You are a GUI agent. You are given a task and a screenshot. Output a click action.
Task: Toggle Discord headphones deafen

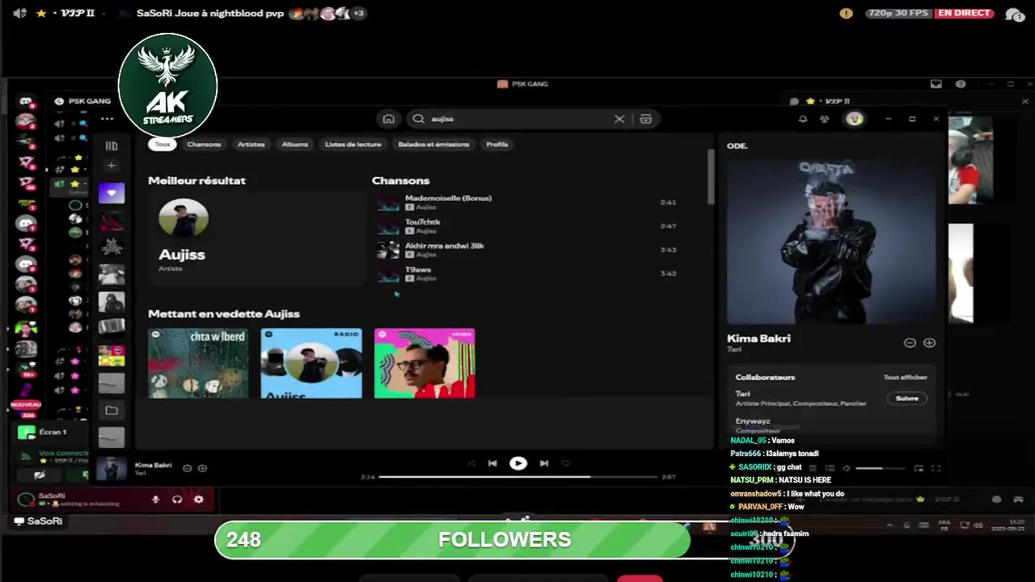pos(177,500)
